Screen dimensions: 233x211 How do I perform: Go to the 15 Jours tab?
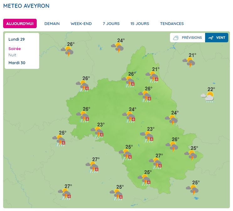tap(140, 23)
